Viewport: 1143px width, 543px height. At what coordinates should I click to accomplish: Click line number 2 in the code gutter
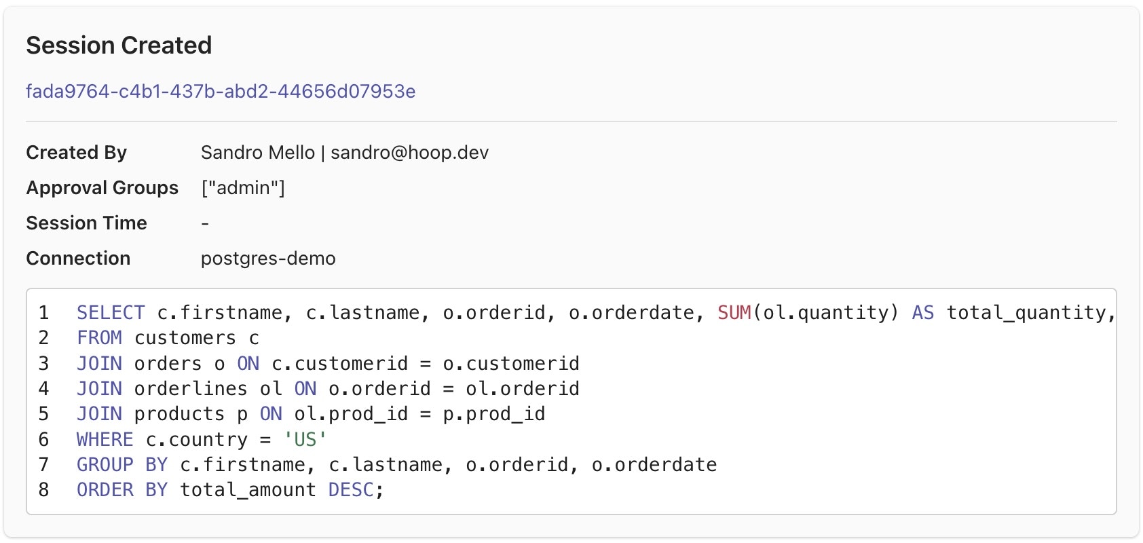(x=44, y=337)
